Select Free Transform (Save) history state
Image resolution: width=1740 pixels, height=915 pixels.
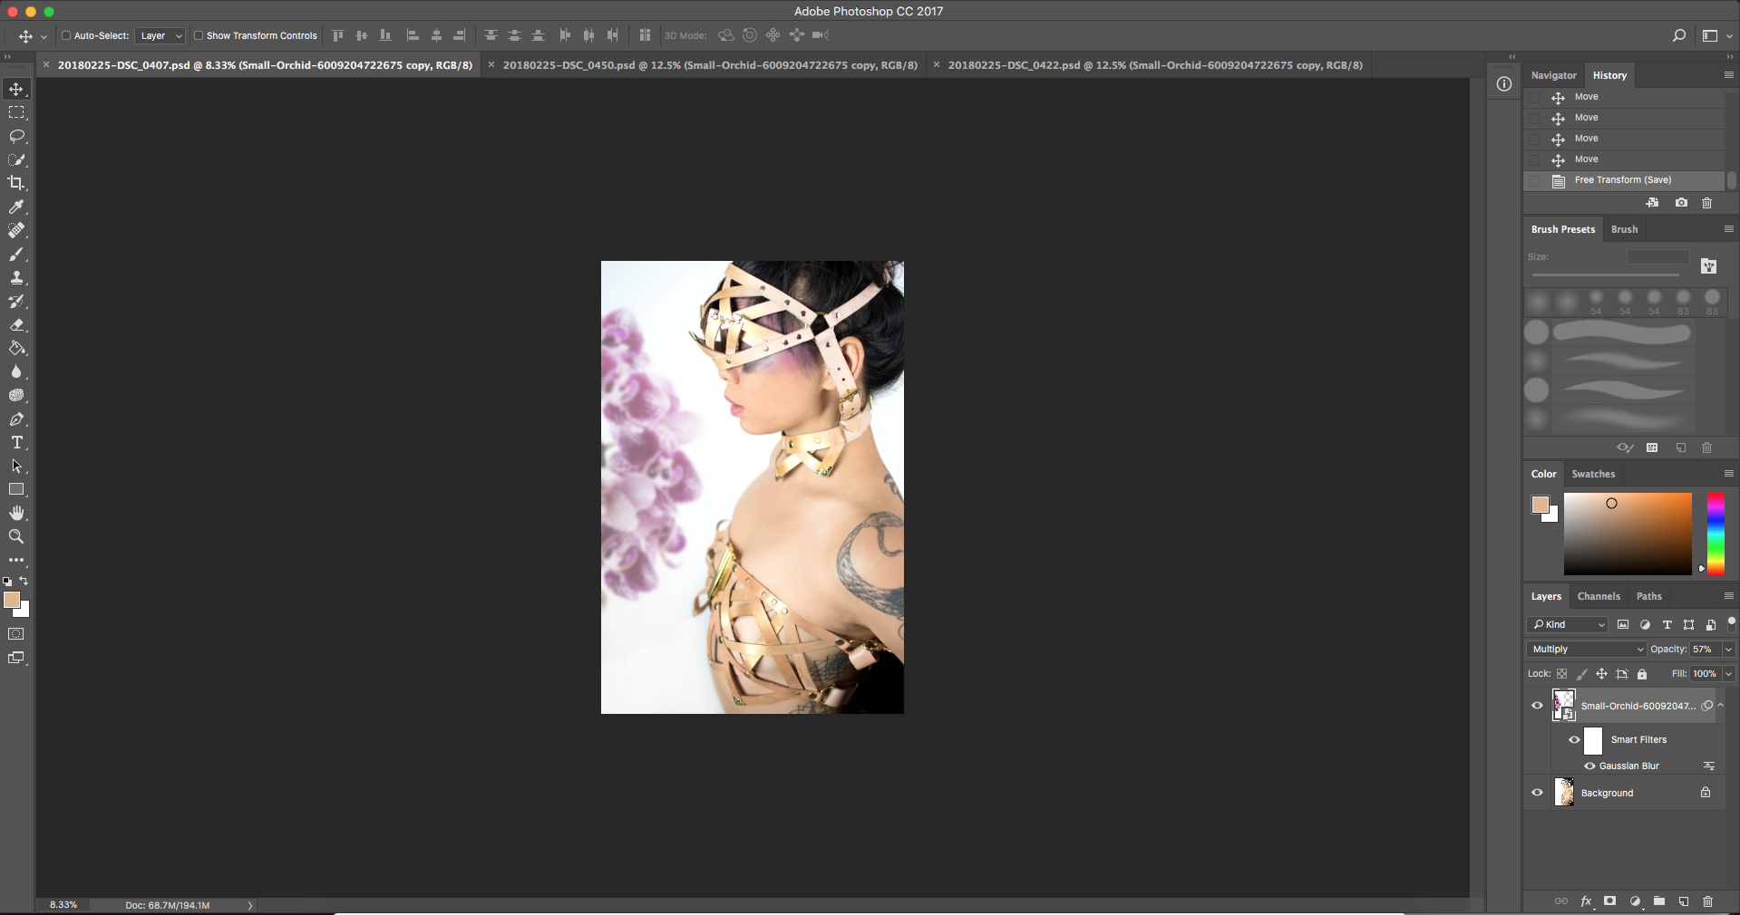point(1622,180)
